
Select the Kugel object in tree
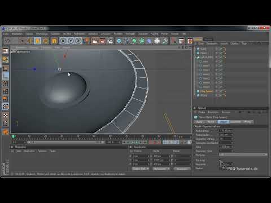coord(203,48)
